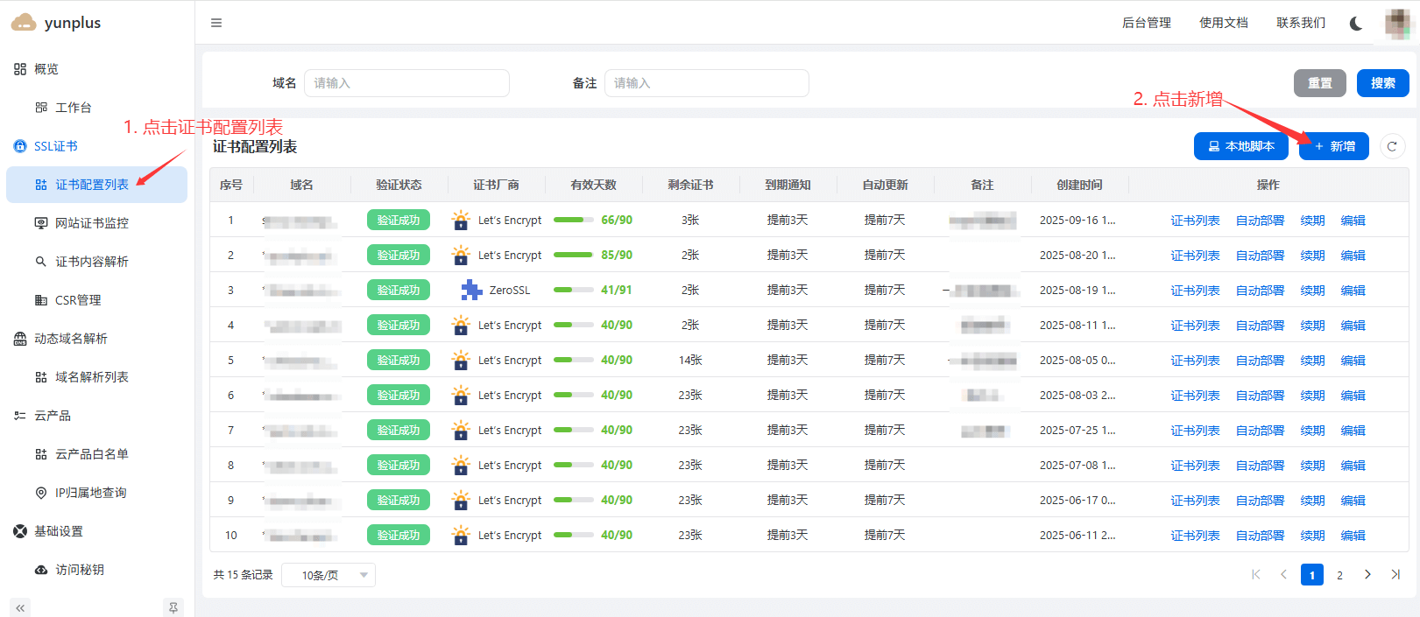Click 自动部署 link for row 1
Viewport: 1420px width, 617px height.
(x=1260, y=221)
